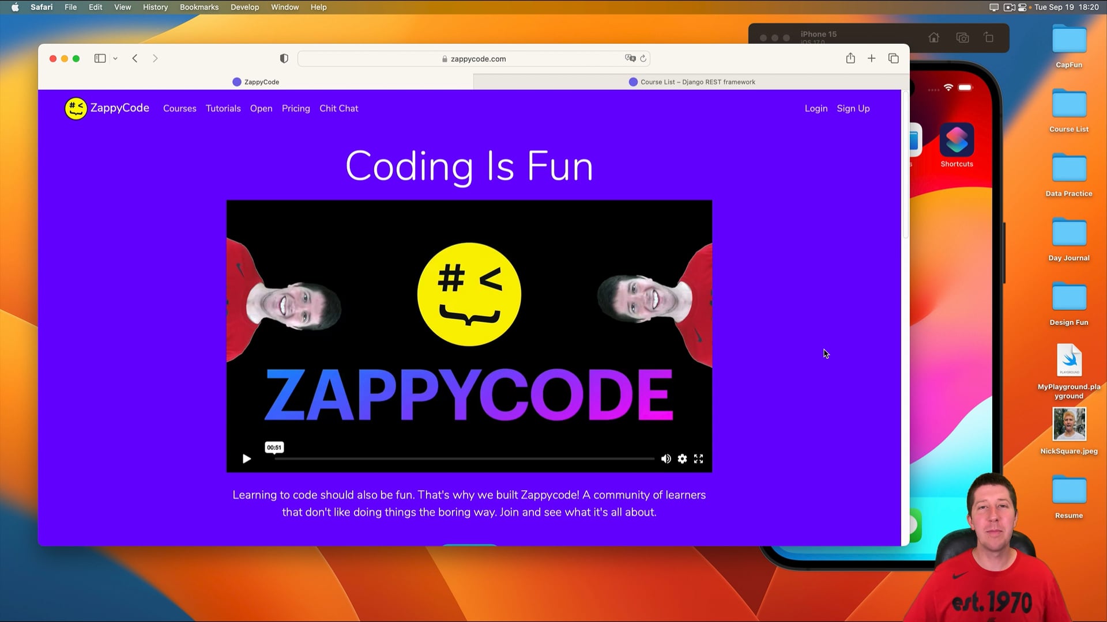
Task: Enter video fullscreen mode
Action: [x=698, y=458]
